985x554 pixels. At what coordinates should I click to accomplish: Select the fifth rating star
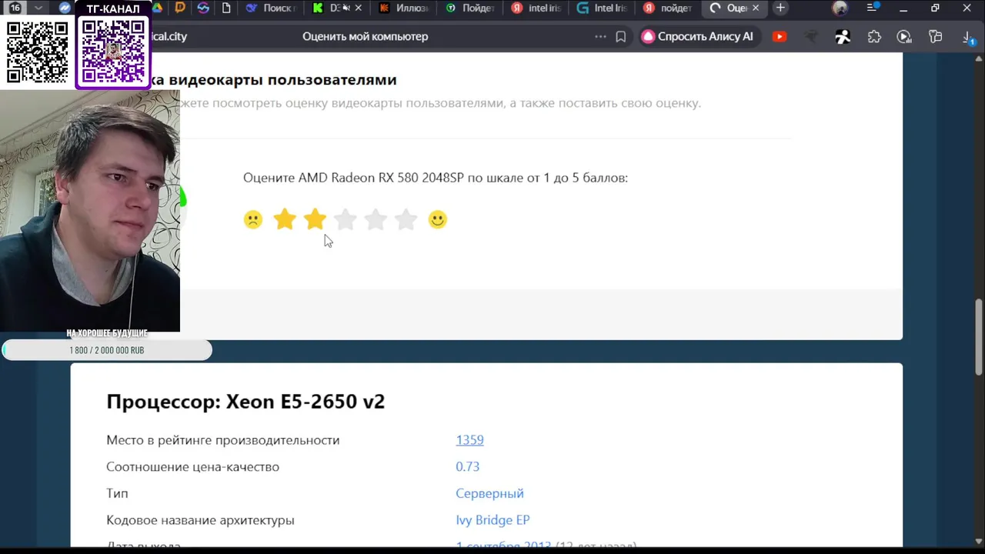[406, 219]
